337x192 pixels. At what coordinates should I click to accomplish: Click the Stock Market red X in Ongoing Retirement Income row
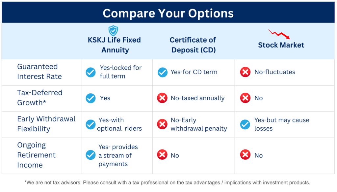pos(245,154)
